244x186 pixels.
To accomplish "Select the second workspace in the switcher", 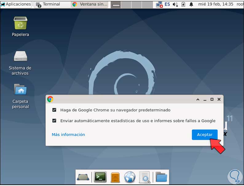I will click(126, 5).
